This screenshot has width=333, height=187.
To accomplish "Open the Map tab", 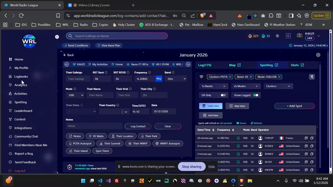I will point(235,65).
